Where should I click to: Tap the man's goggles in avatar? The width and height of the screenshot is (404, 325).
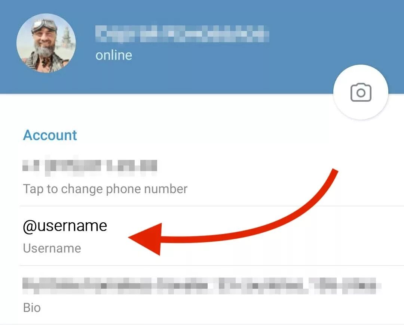point(44,26)
